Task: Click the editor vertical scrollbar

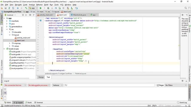Action: [179, 39]
